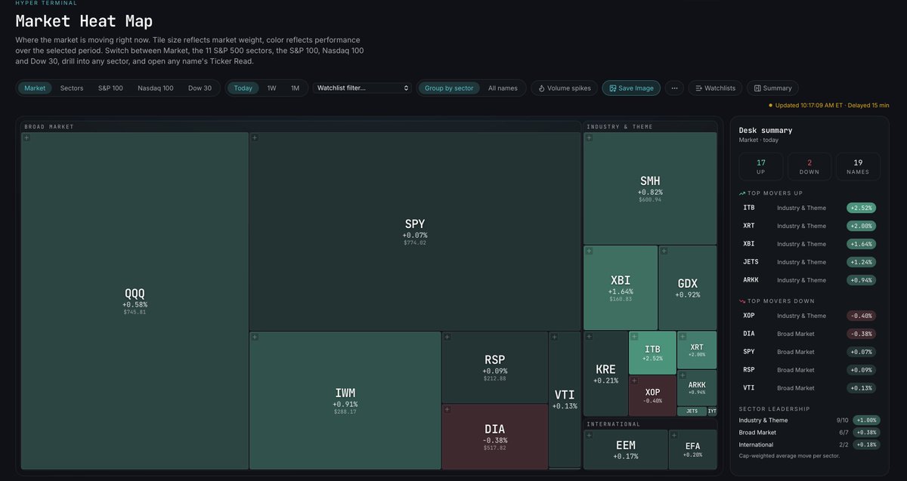The height and width of the screenshot is (481, 907).
Task: Switch the period to 1M
Action: point(295,88)
